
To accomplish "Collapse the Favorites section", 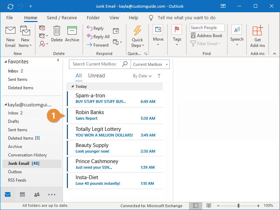I will point(6,62).
